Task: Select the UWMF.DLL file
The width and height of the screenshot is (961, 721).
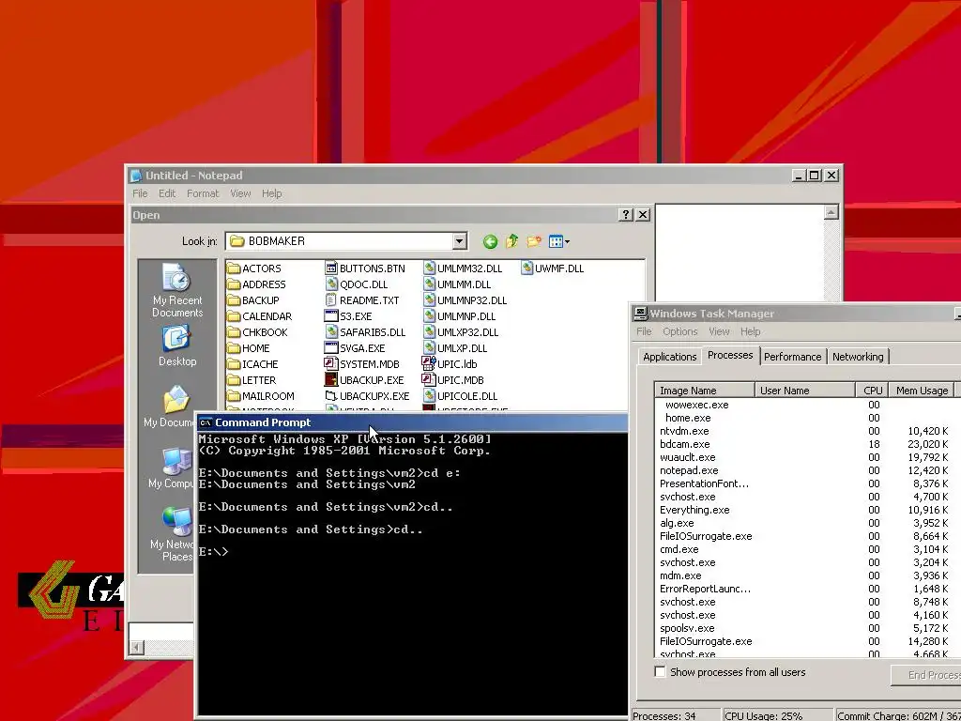Action: click(x=552, y=268)
